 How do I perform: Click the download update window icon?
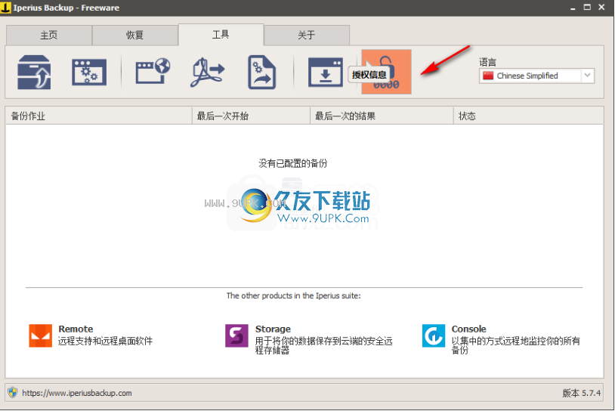pos(325,73)
